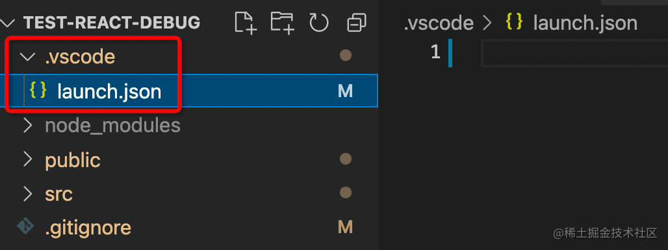
Task: Select the node_modules folder label
Action: 112,126
